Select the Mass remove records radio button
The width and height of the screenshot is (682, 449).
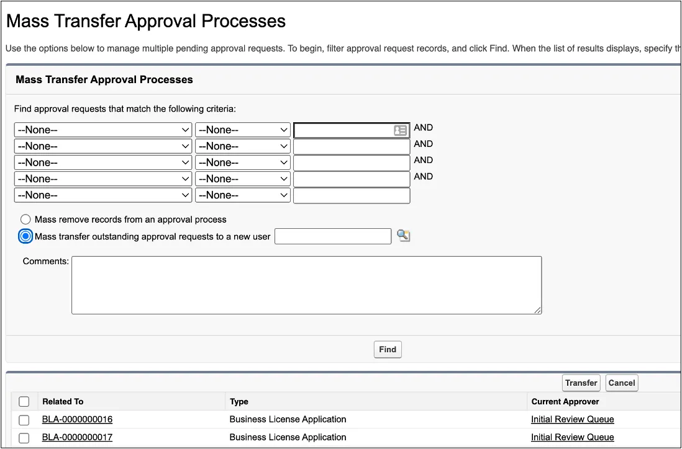tap(25, 219)
